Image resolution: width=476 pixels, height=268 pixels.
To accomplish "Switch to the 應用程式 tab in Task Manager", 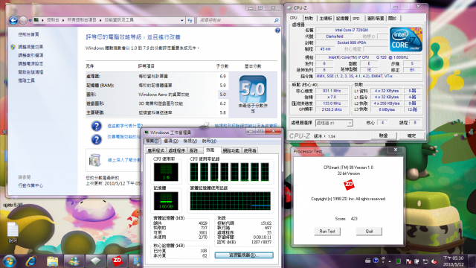I will coord(155,150).
